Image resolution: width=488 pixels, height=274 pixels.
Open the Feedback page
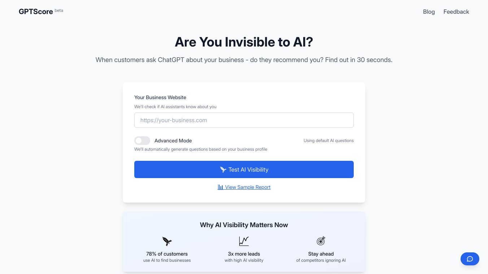tap(456, 12)
